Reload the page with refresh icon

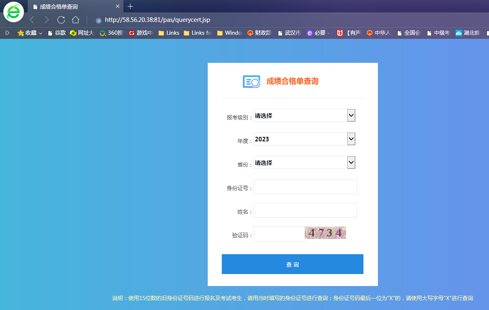pyautogui.click(x=61, y=20)
